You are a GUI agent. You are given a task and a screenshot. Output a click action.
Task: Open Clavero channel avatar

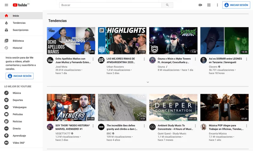pyautogui.click(x=203, y=60)
